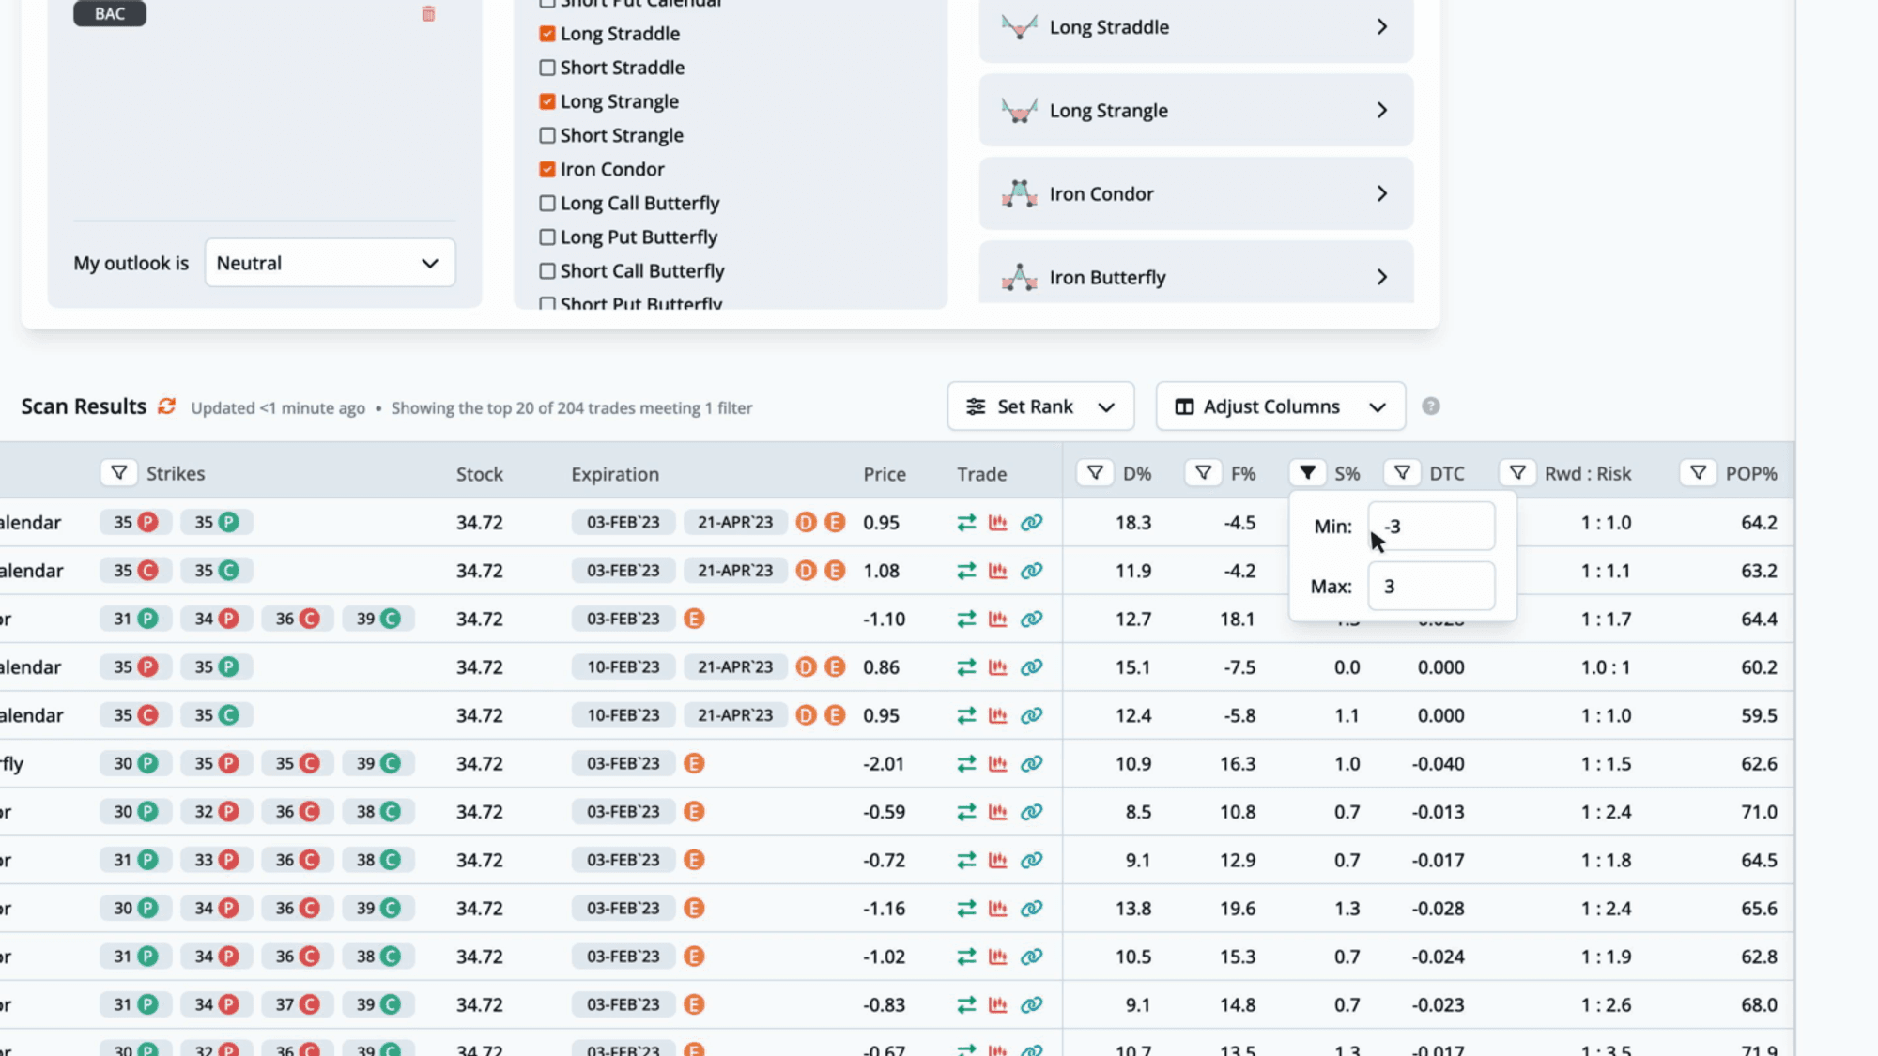The width and height of the screenshot is (1878, 1056).
Task: Open the outlook Neutral dropdown
Action: [330, 263]
